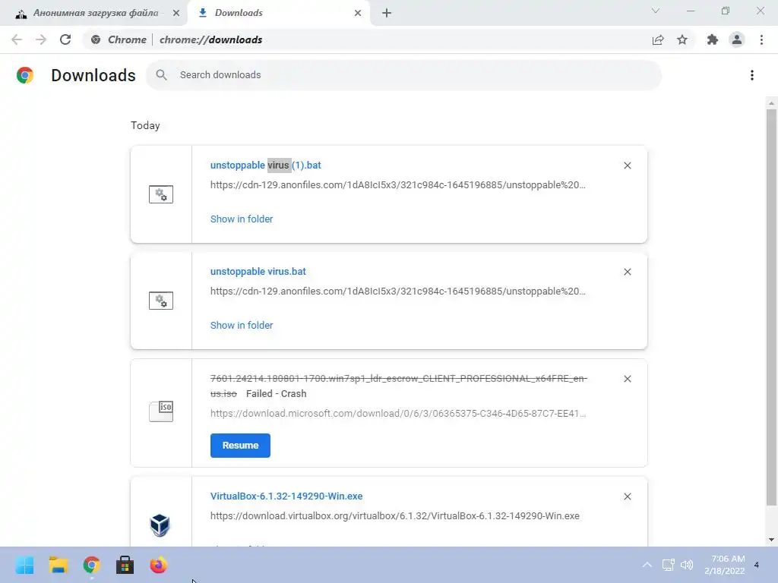Open File Explorer from the taskbar

click(x=58, y=565)
